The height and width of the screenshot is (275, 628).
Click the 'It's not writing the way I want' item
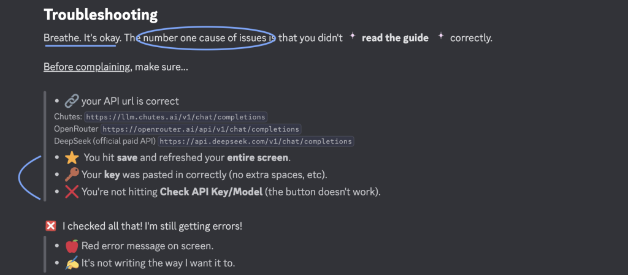pos(158,263)
